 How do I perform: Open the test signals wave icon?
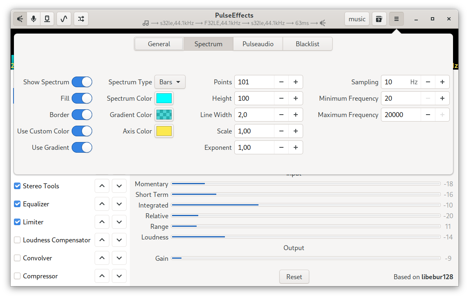pyautogui.click(x=64, y=19)
